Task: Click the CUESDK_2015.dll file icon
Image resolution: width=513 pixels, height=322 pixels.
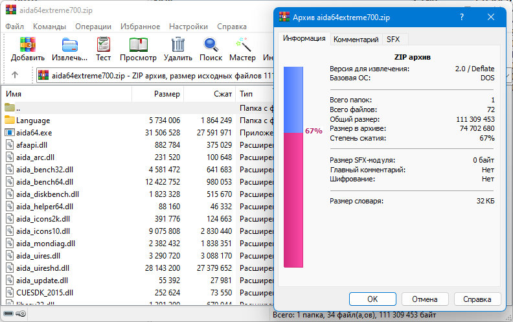Action: point(10,293)
